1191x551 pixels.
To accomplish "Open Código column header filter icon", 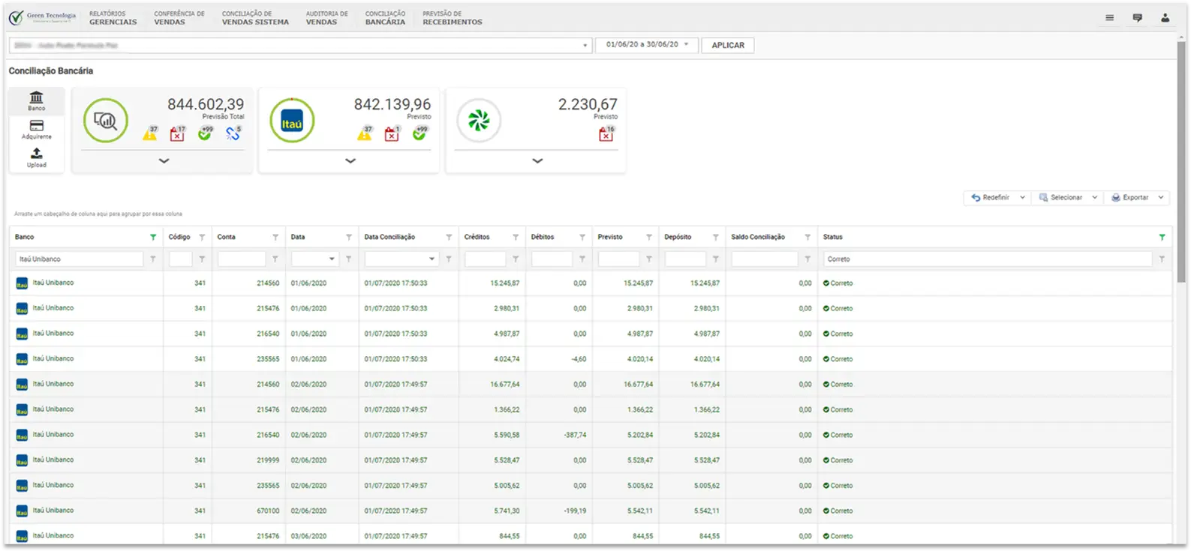I will tap(202, 237).
